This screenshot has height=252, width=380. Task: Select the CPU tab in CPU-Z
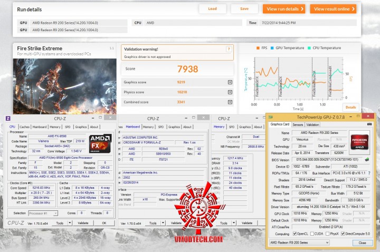(x=12, y=127)
